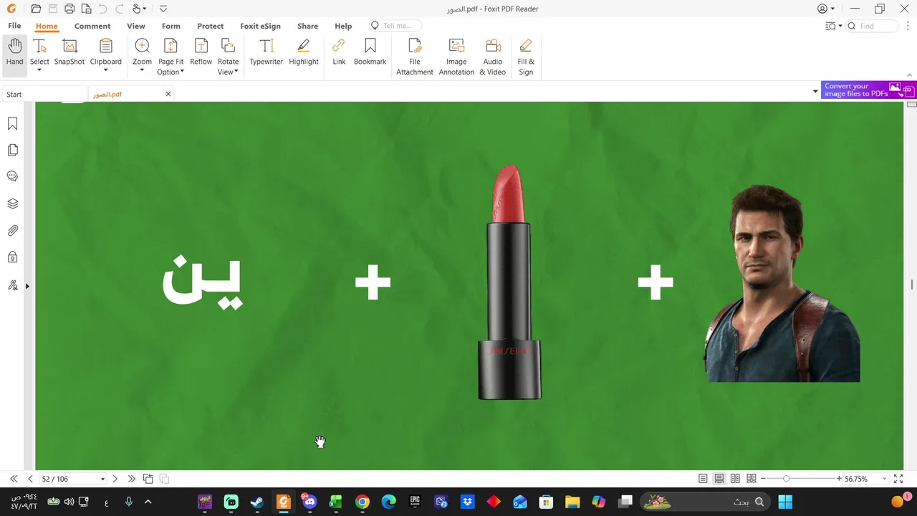Go to the first page
The image size is (917, 516).
pyautogui.click(x=14, y=479)
